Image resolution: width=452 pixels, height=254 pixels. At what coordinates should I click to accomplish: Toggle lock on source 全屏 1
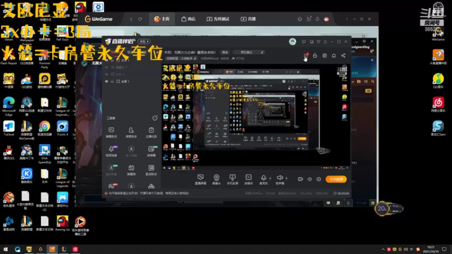pos(112,81)
